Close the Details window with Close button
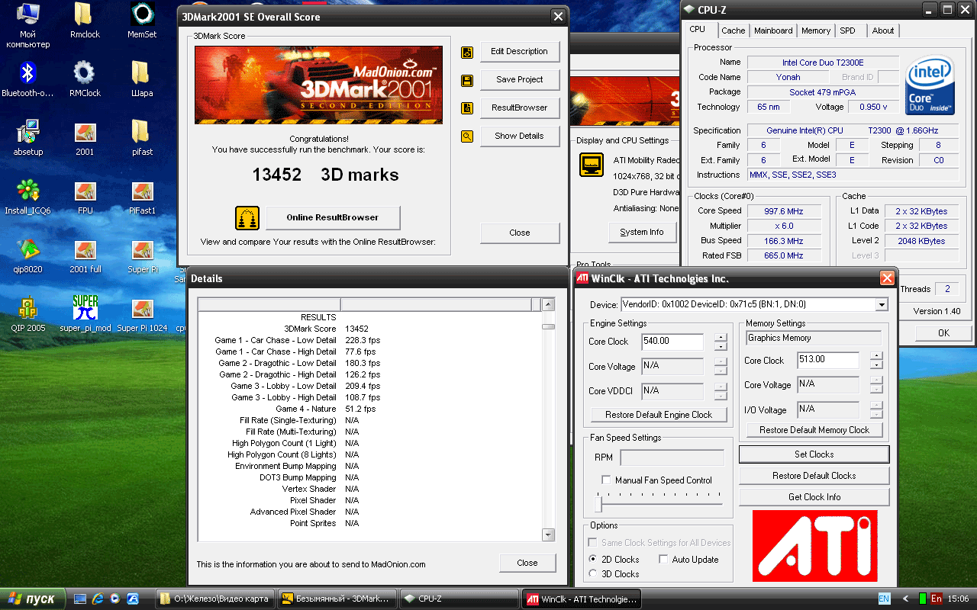 [x=527, y=563]
